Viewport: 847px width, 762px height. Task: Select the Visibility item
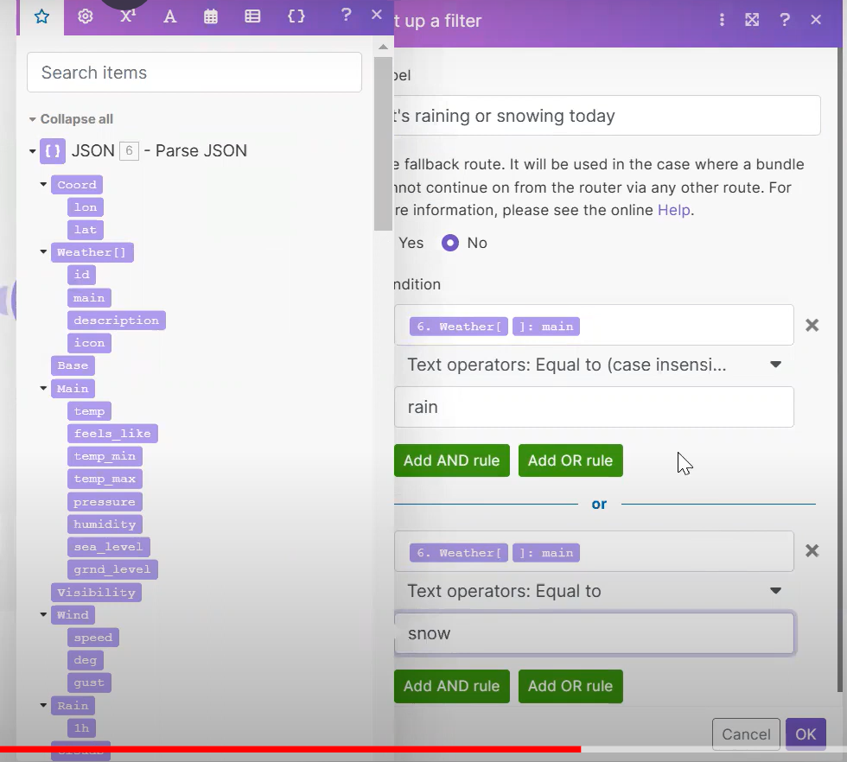[x=96, y=593]
